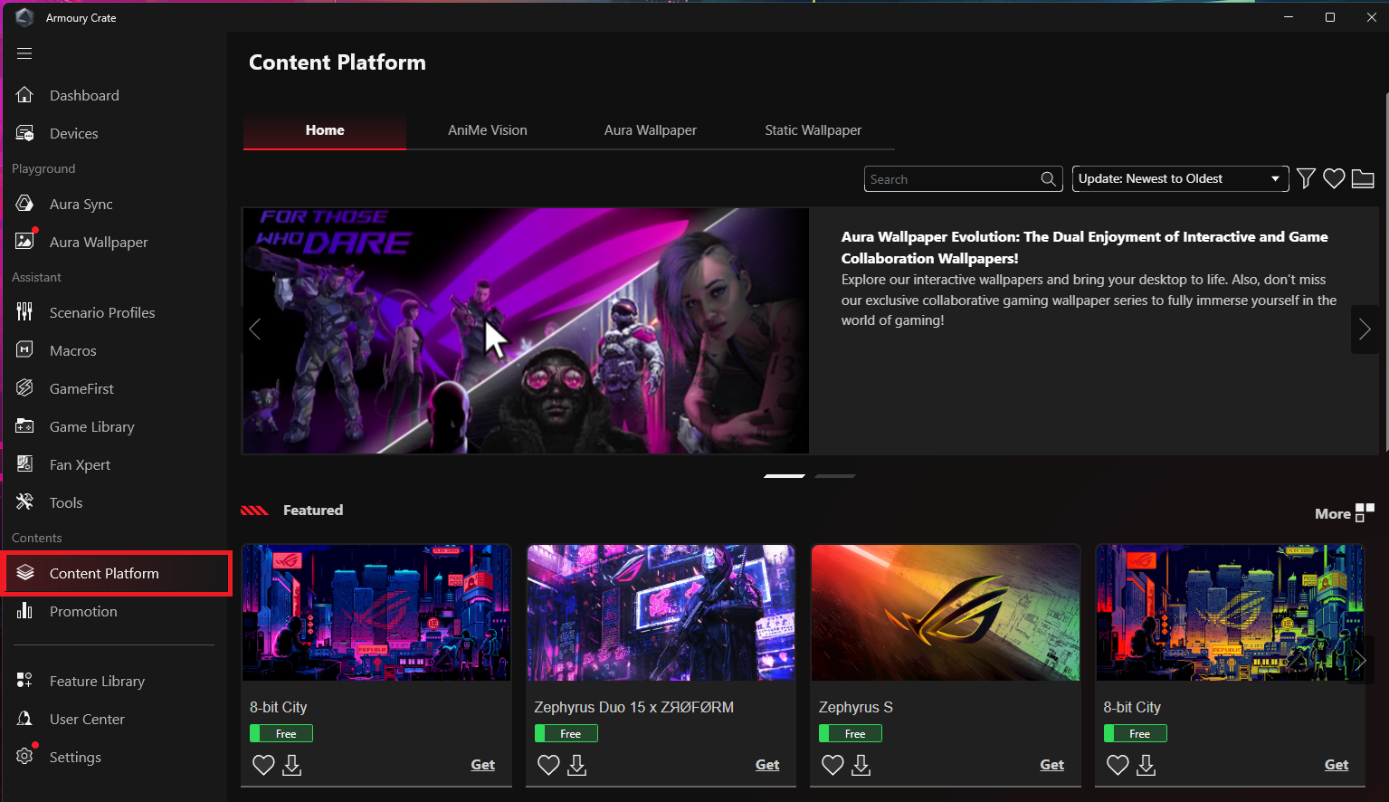
Task: Favorite the first 8-bit City card
Action: point(263,765)
